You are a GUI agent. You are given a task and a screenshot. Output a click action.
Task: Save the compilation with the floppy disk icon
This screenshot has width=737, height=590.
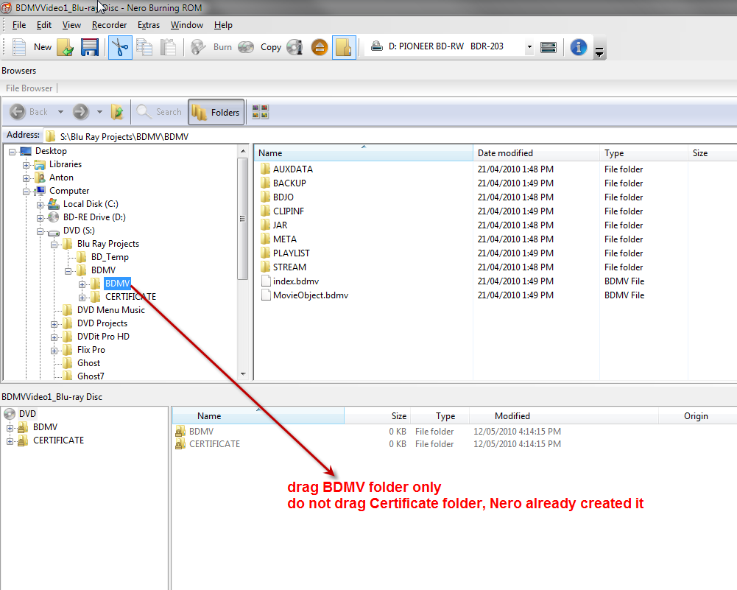89,47
